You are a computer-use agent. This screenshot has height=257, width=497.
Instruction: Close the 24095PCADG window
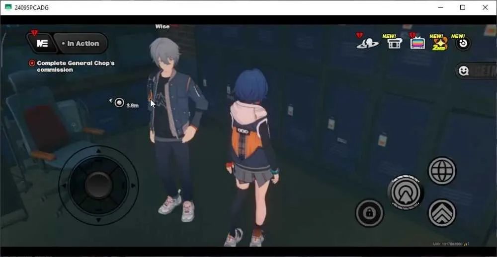485,7
